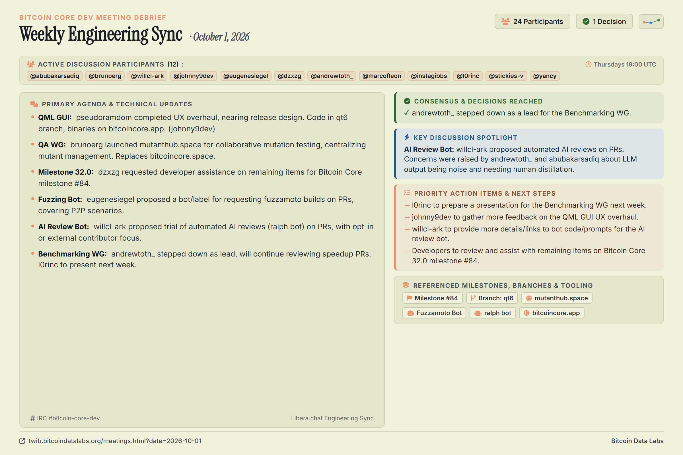Click the people icon in 24 Participants badge

(x=505, y=22)
